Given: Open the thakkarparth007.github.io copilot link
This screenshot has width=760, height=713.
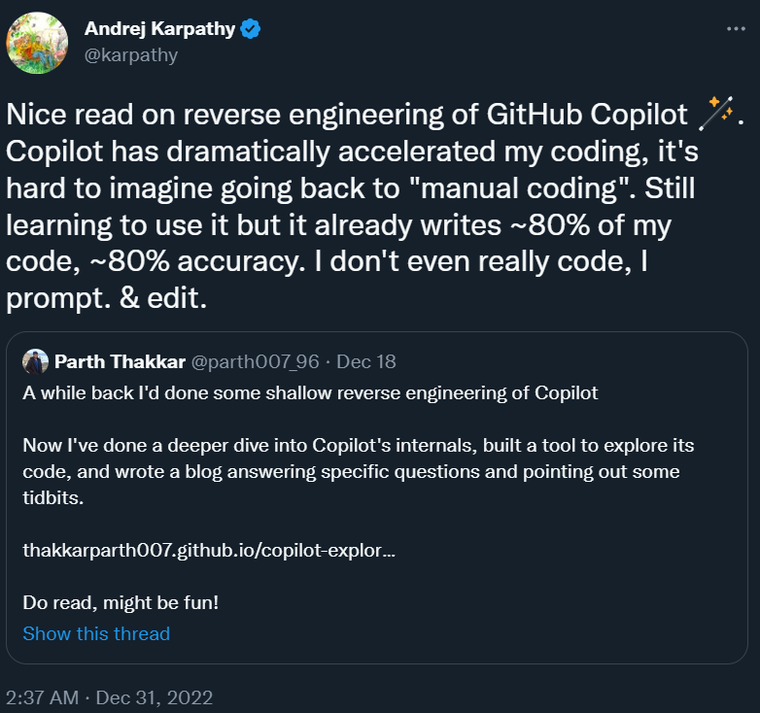Looking at the screenshot, I should tap(209, 551).
